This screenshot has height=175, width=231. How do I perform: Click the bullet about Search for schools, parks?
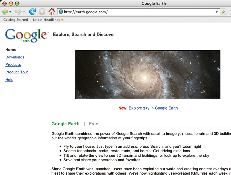point(127,151)
